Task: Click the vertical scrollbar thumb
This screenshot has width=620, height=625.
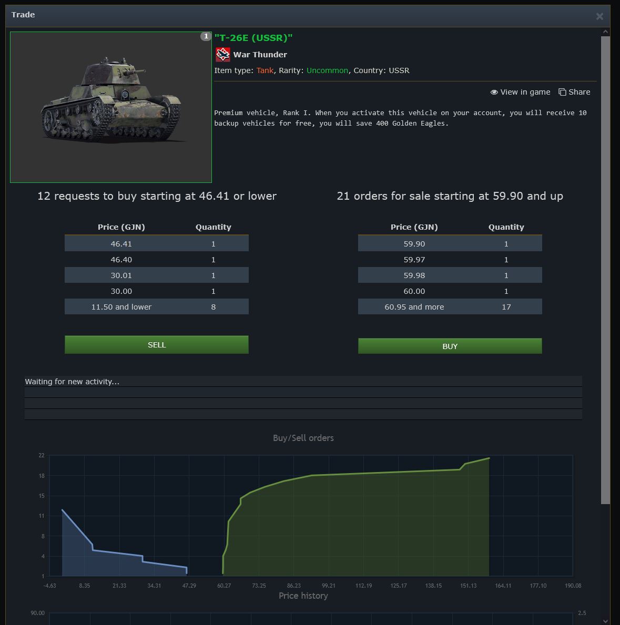Action: point(605,270)
